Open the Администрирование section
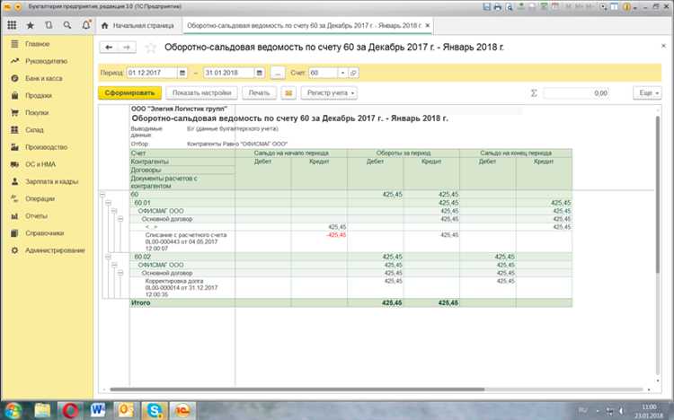This screenshot has height=420, width=674. click(x=55, y=250)
